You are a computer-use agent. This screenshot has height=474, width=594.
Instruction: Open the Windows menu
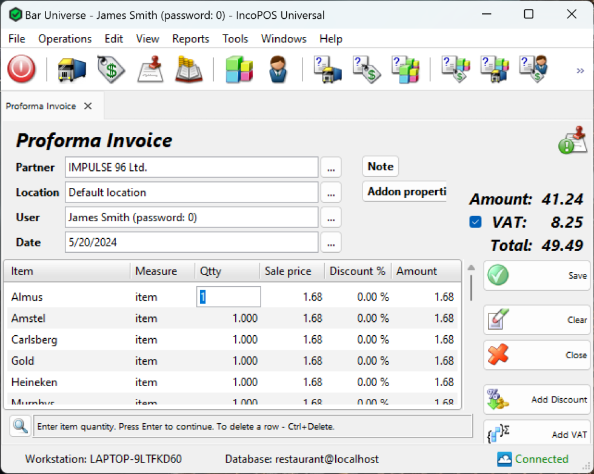[x=284, y=39]
